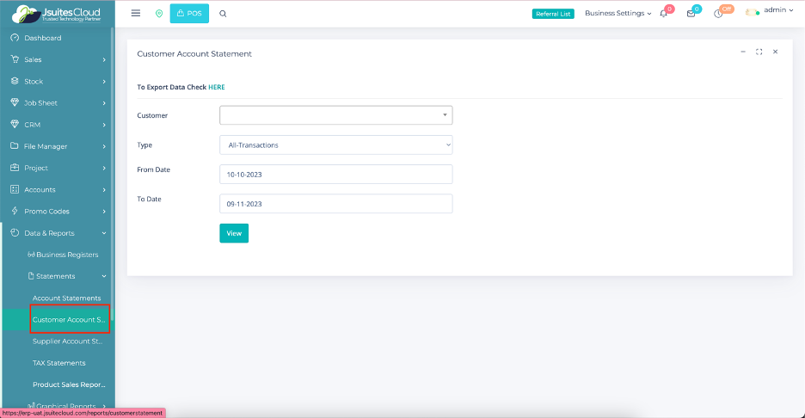Screen dimensions: 805x418
Task: Open the notifications bell icon
Action: tap(663, 14)
